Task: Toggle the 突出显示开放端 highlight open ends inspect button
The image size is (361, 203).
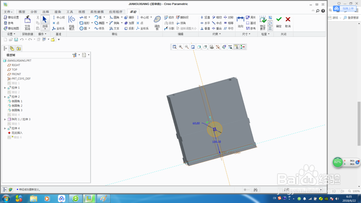Action: pos(270,23)
